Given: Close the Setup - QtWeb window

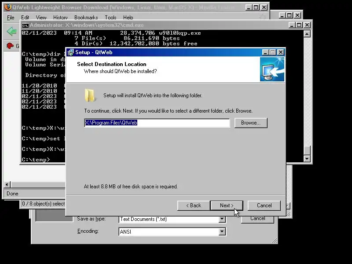Looking at the screenshot, I should click(x=281, y=52).
